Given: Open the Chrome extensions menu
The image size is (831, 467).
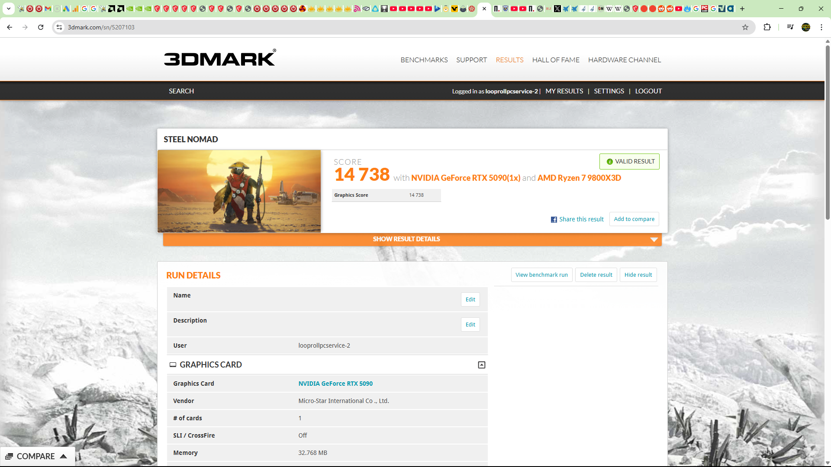Looking at the screenshot, I should pos(767,27).
